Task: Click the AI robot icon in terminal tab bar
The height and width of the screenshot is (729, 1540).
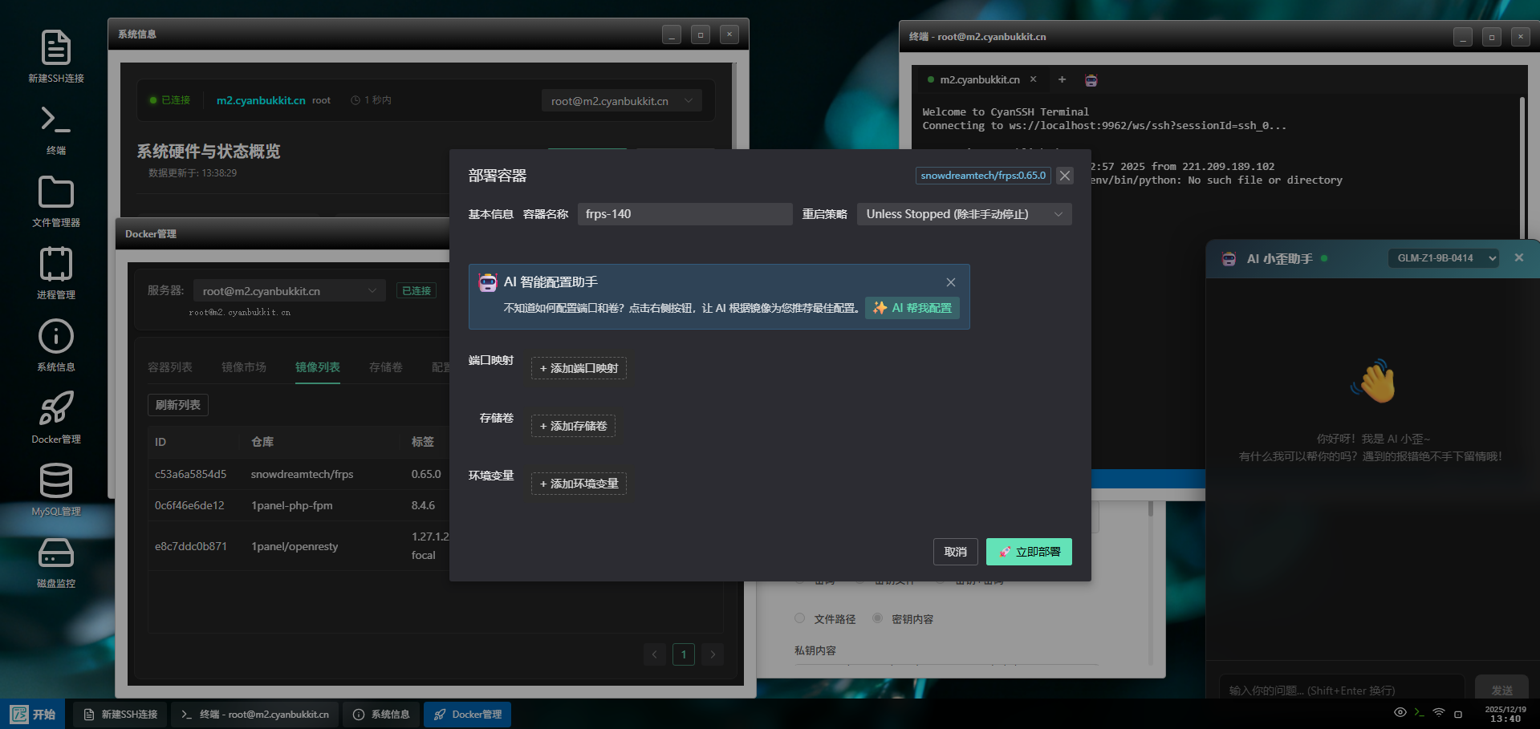Action: (x=1091, y=80)
